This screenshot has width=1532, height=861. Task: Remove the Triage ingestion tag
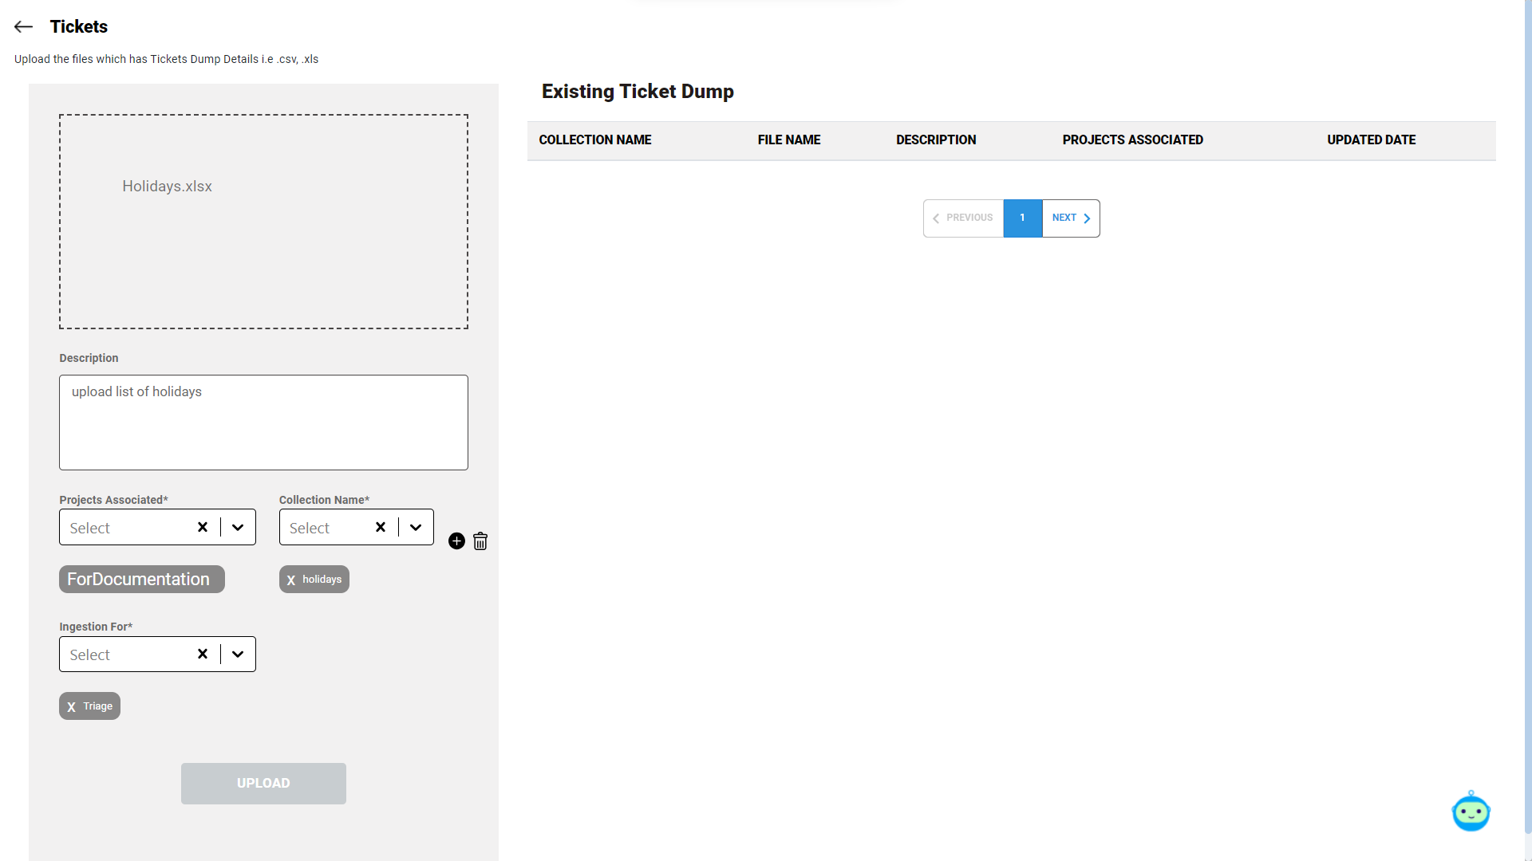(72, 707)
